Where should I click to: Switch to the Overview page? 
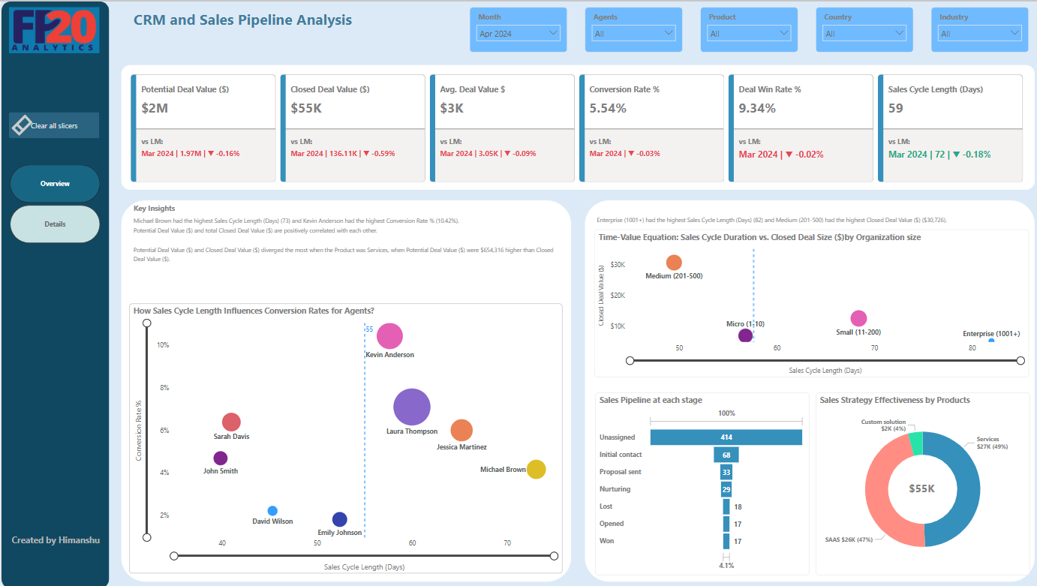(x=55, y=184)
